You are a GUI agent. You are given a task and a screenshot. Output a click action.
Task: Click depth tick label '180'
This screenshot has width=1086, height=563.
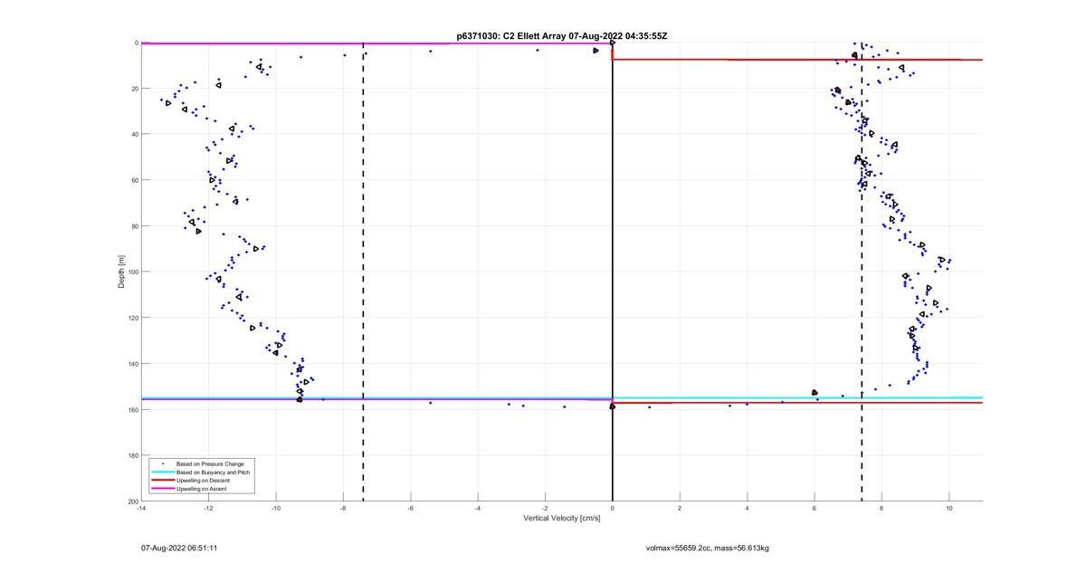click(132, 455)
